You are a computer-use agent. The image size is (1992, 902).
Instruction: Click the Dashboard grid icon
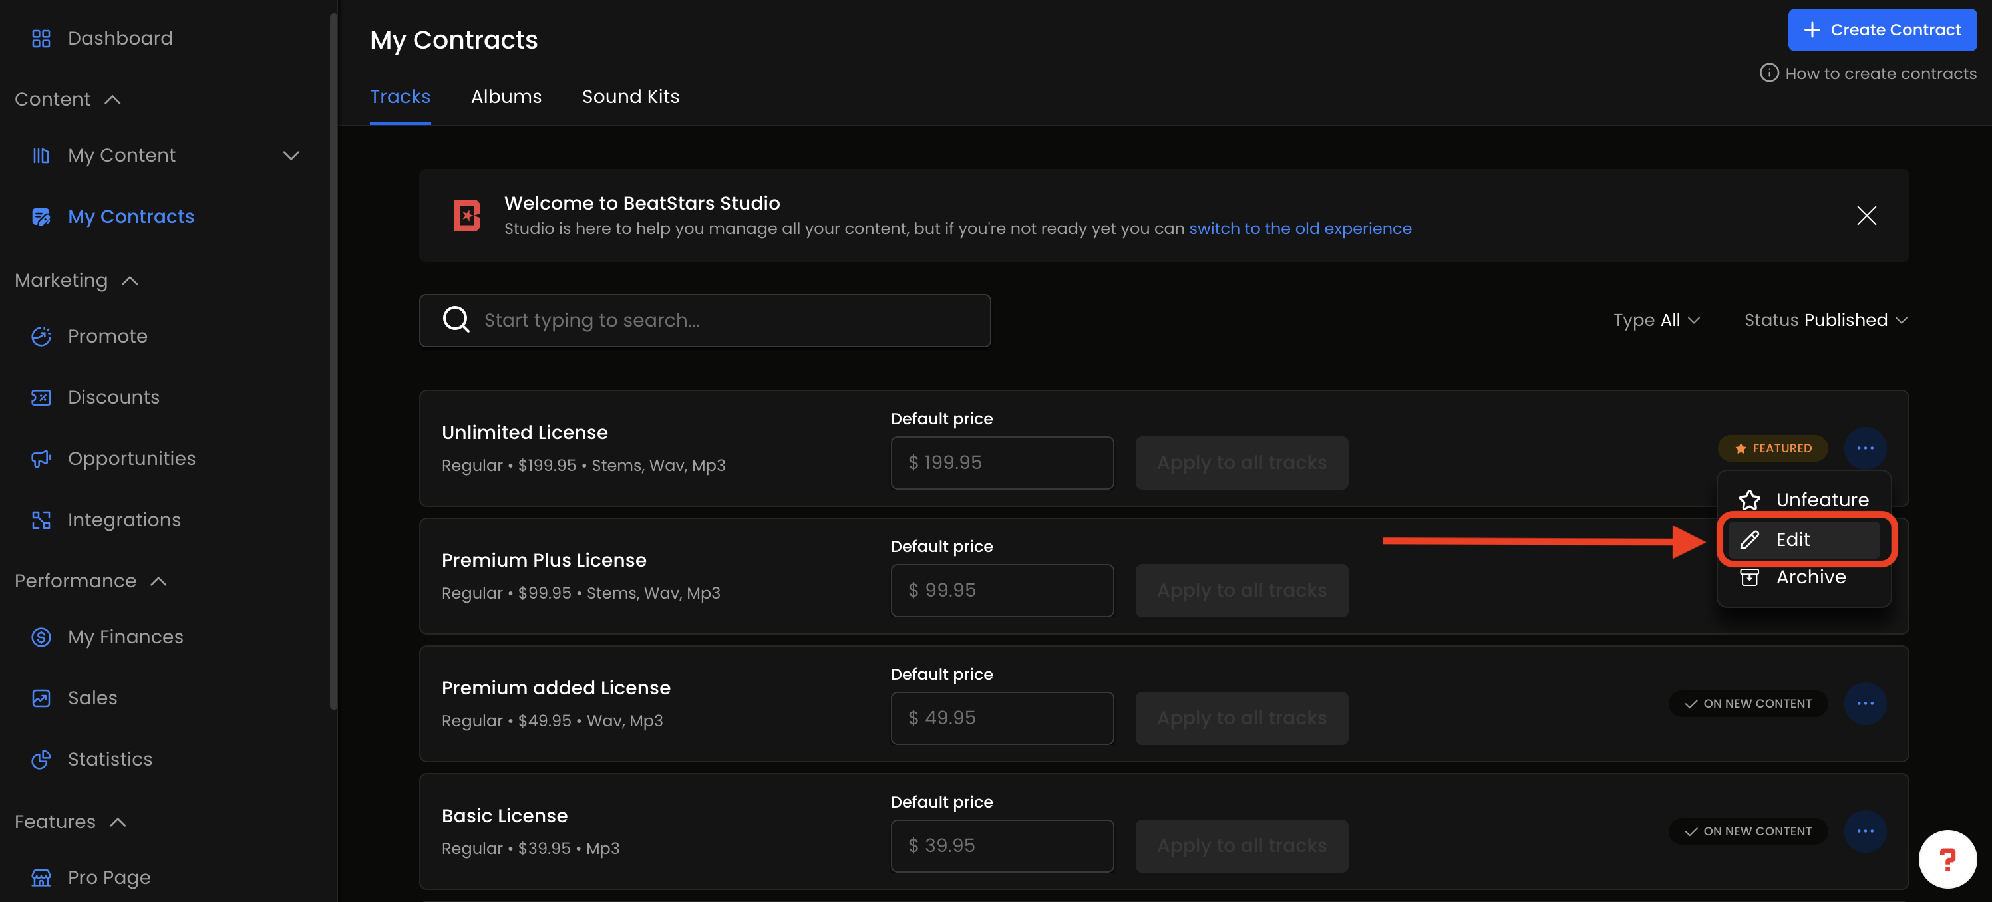41,38
